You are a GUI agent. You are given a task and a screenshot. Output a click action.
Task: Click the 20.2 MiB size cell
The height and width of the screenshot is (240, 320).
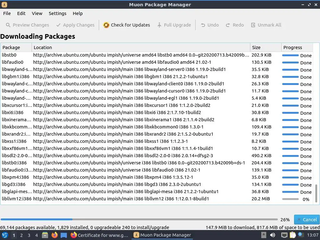click(x=261, y=199)
